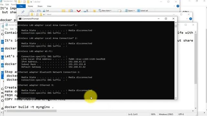Screen dimensions: 207x116
Task: Click Notepad vertical scrollbar up arrow
Action: point(195,32)
